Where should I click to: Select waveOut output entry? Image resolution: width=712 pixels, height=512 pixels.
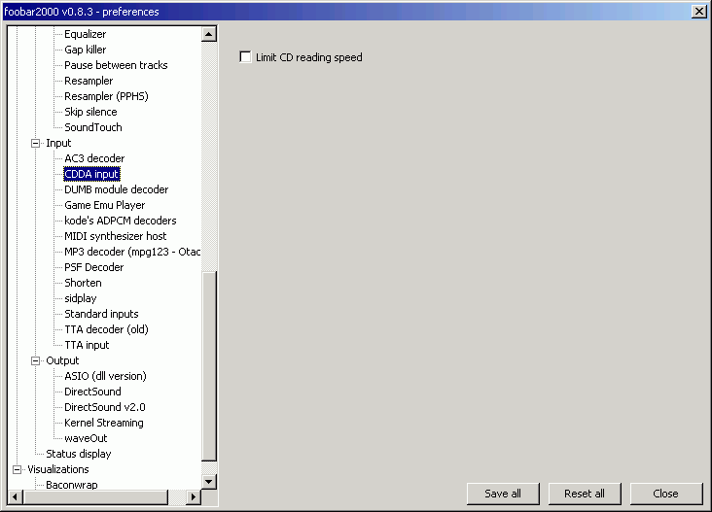pos(86,438)
